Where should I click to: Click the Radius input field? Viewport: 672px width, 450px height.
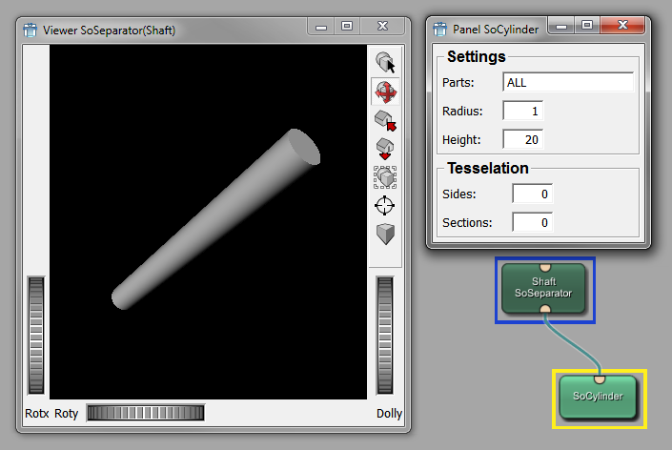pos(522,112)
